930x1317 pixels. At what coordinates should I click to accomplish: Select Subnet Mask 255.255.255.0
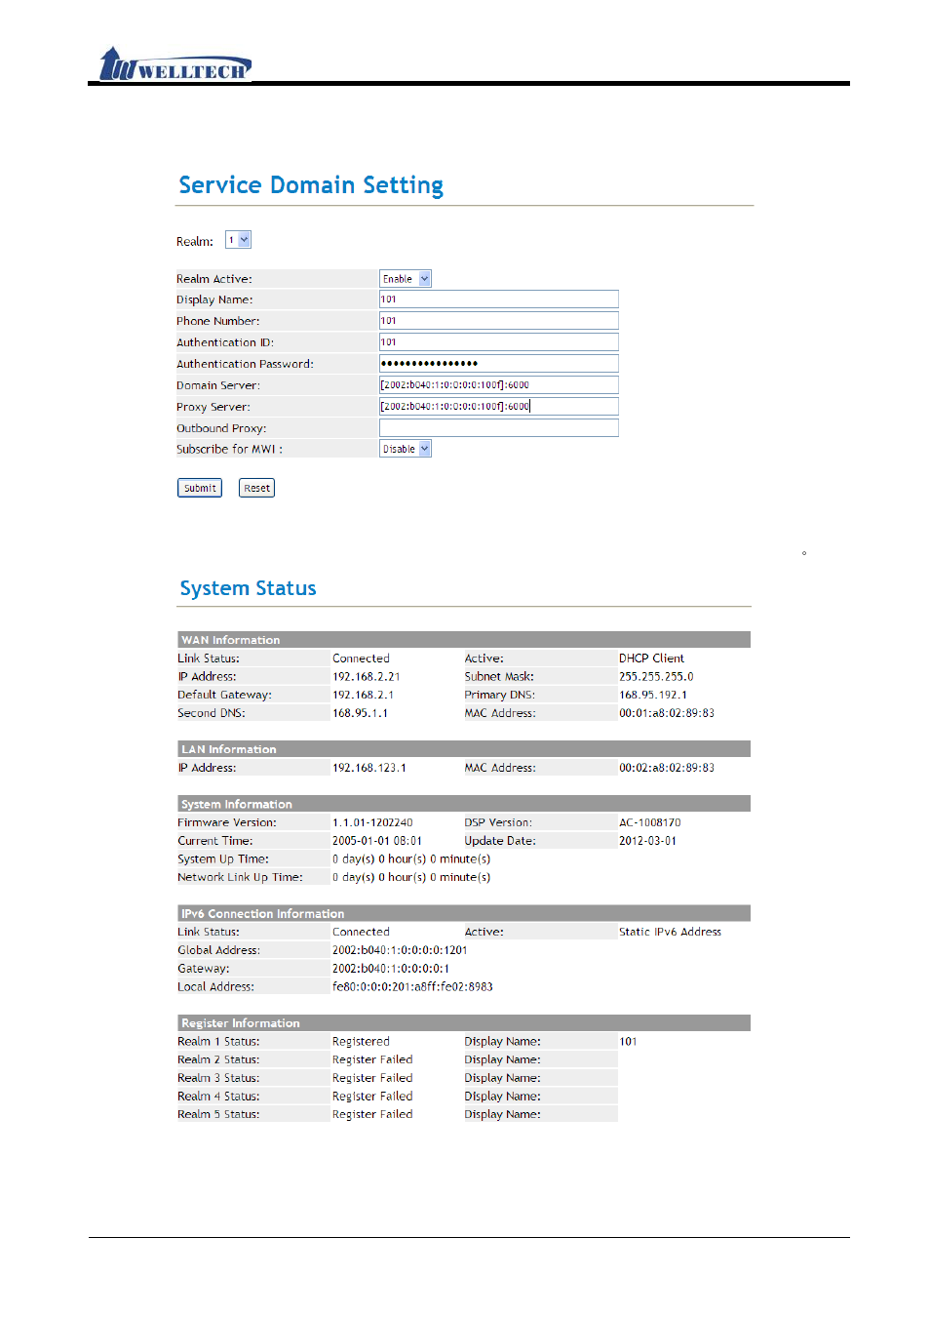[x=656, y=677]
